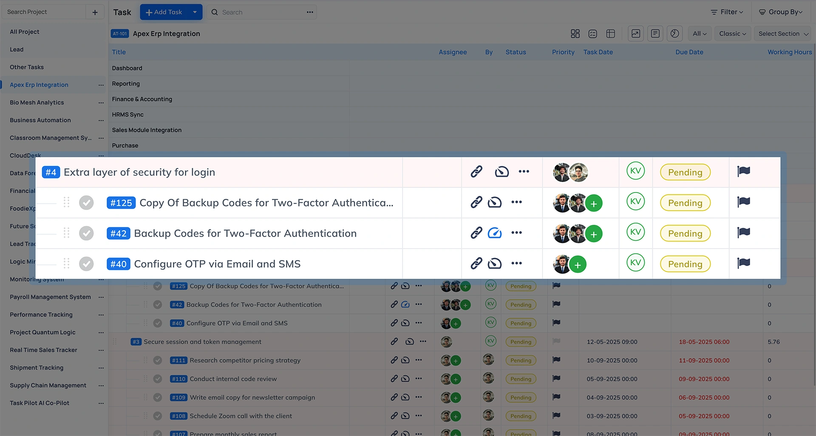Image resolution: width=816 pixels, height=436 pixels.
Task: Click plus icon beside Search Project
Action: [x=95, y=12]
